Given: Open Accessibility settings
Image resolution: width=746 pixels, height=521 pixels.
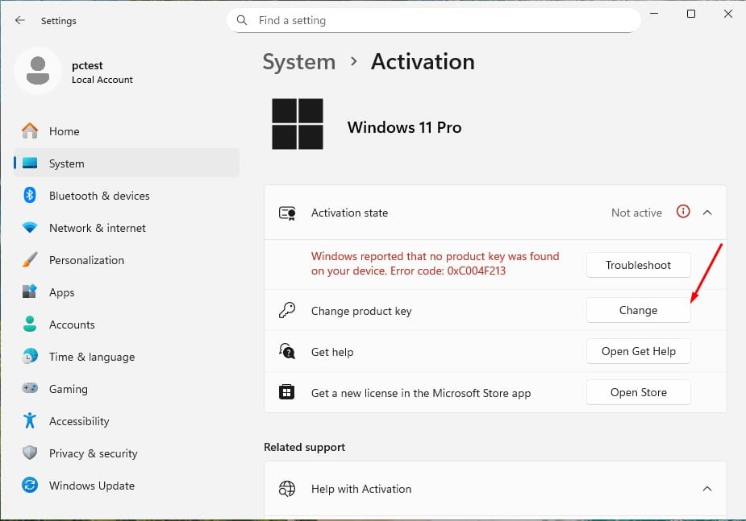Looking at the screenshot, I should pos(78,421).
